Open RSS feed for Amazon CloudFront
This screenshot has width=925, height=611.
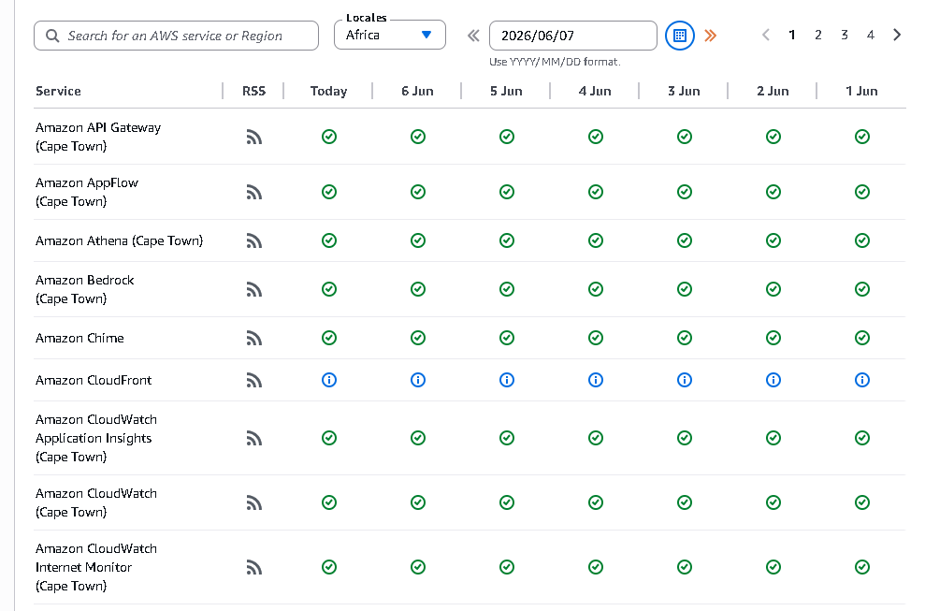click(x=253, y=380)
